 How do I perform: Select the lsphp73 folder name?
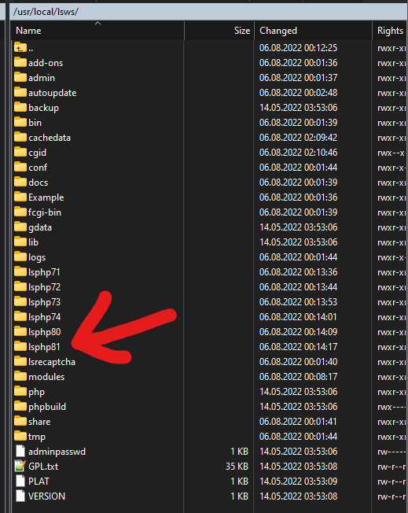(x=45, y=302)
